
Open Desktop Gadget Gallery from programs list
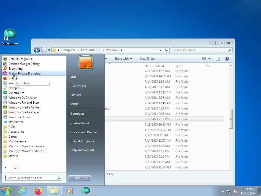pos(24,64)
